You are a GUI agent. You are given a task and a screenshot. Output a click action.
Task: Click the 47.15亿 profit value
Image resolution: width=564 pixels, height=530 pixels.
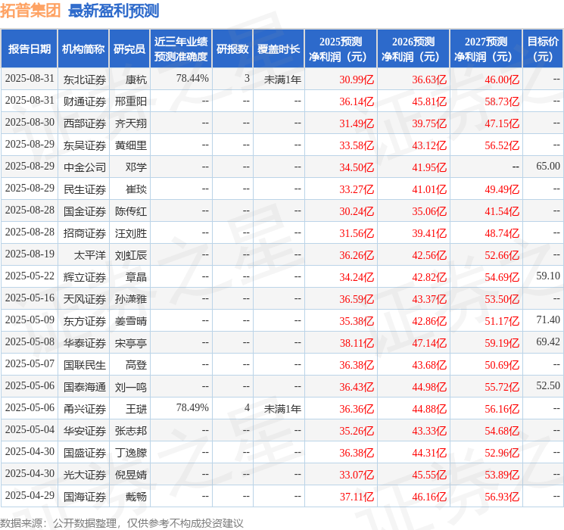(x=502, y=123)
